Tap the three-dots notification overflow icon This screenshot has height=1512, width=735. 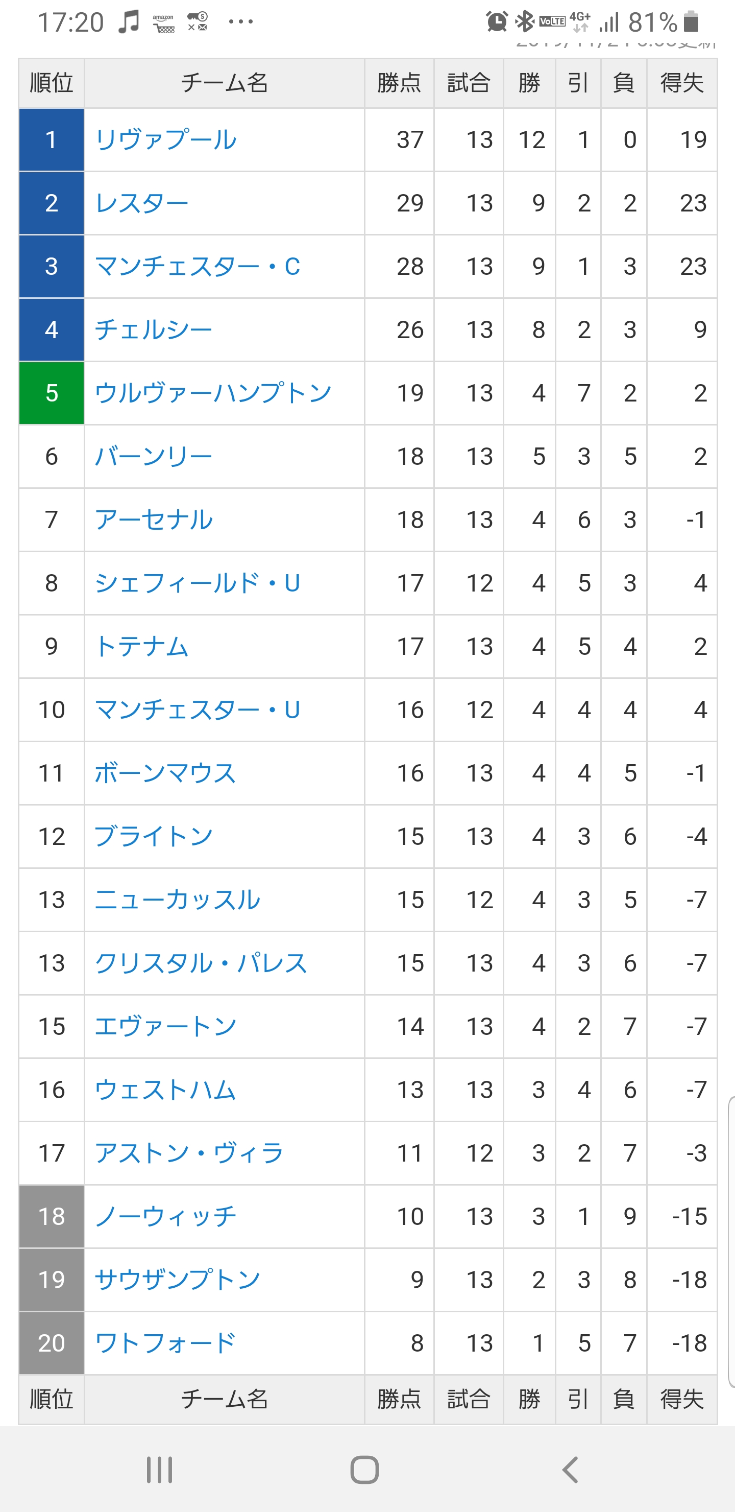tap(240, 22)
